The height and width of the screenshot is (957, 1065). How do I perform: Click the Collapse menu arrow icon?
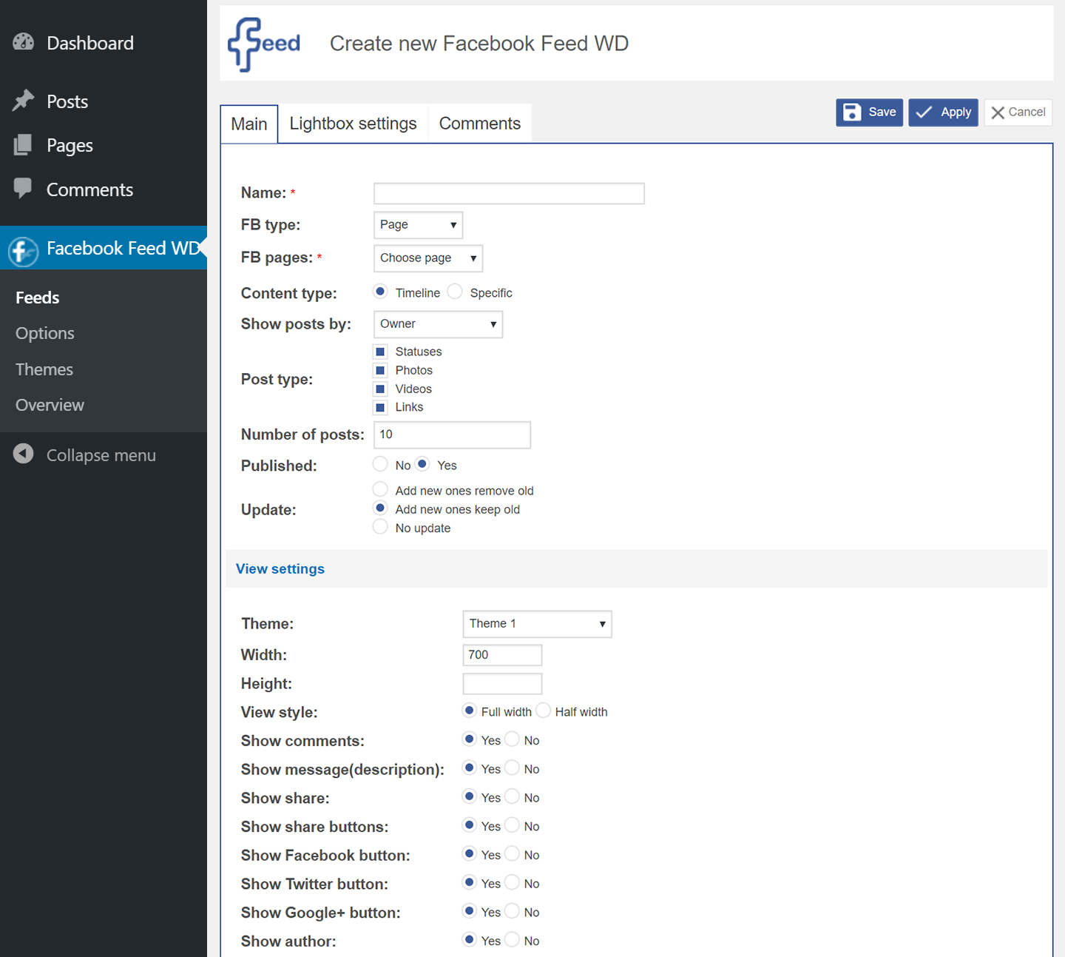pos(24,454)
